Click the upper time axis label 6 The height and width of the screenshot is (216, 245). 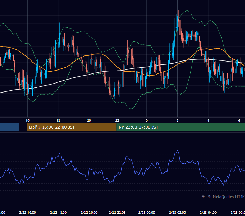click(x=239, y=121)
